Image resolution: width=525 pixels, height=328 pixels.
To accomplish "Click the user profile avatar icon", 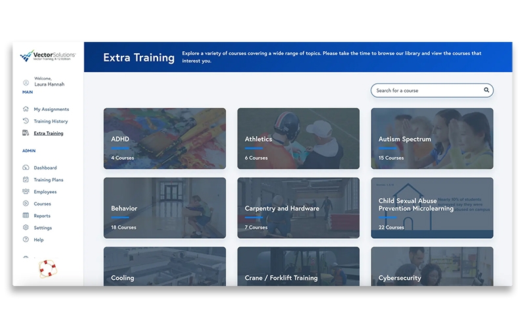I will (26, 83).
